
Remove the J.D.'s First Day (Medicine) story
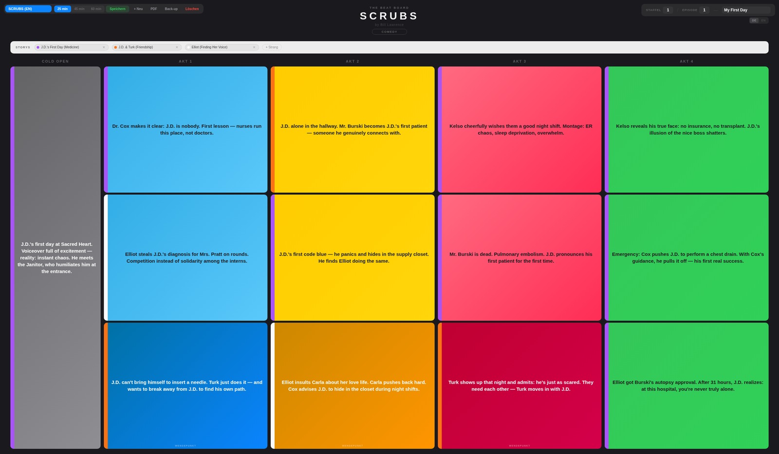click(x=104, y=47)
